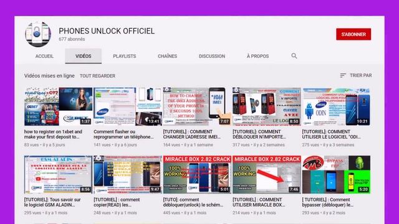
Task: Switch to the ACCUEIL tab
Action: tap(44, 56)
